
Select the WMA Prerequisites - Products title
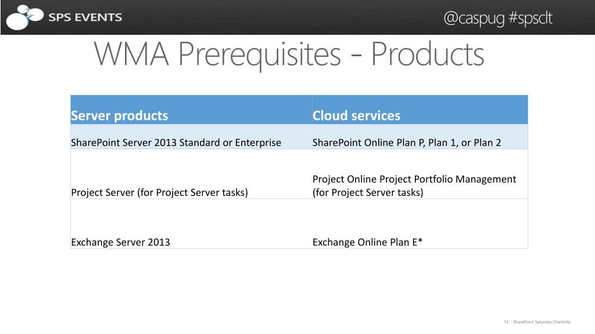(289, 55)
